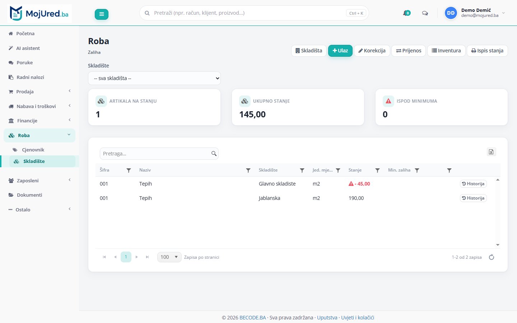517x323 pixels.
Task: Open the filter icon for the Naziv column
Action: pos(248,170)
